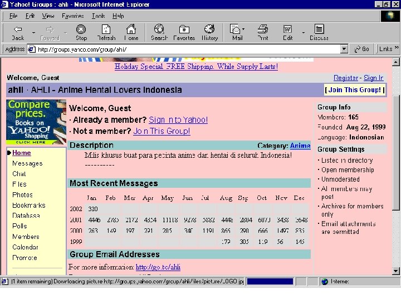Refresh the page with Refresh icon
401x300 pixels.
106,32
